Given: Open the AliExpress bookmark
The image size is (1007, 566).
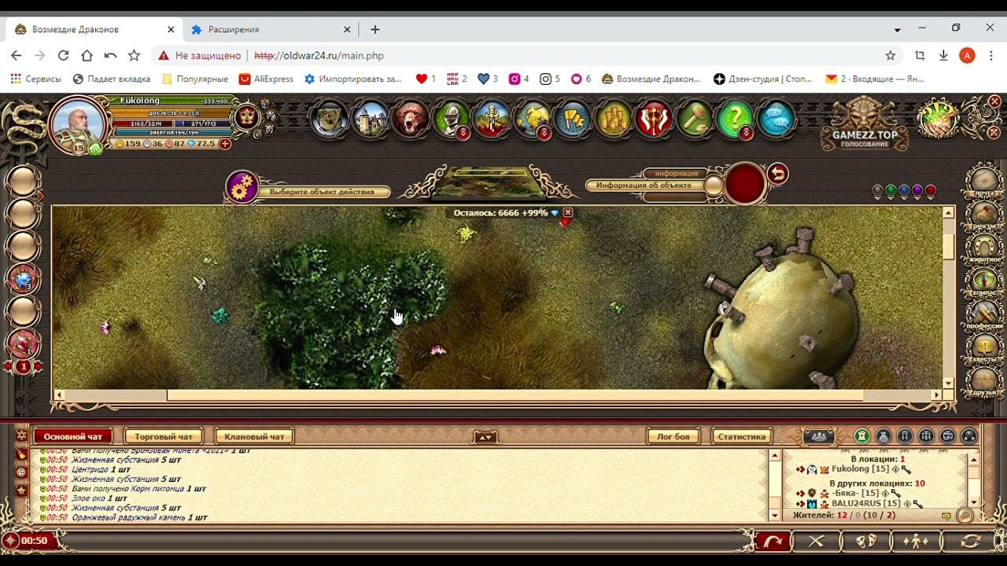Looking at the screenshot, I should pyautogui.click(x=266, y=79).
